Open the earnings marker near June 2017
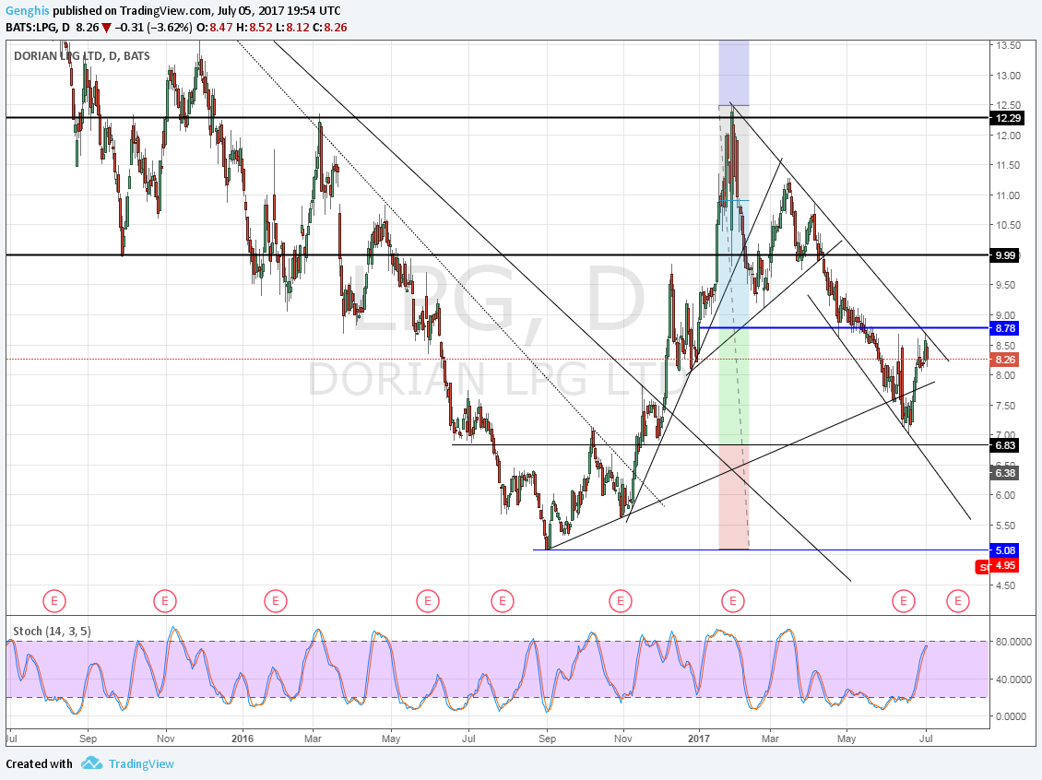Screen dimensions: 1042x780 (x=903, y=601)
